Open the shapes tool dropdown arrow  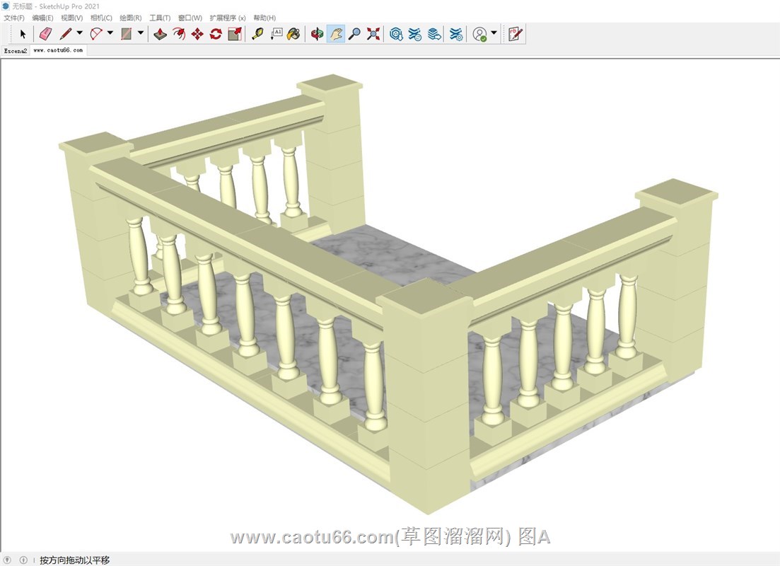(141, 33)
